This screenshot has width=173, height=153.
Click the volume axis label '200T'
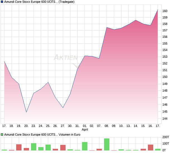(x=166, y=137)
